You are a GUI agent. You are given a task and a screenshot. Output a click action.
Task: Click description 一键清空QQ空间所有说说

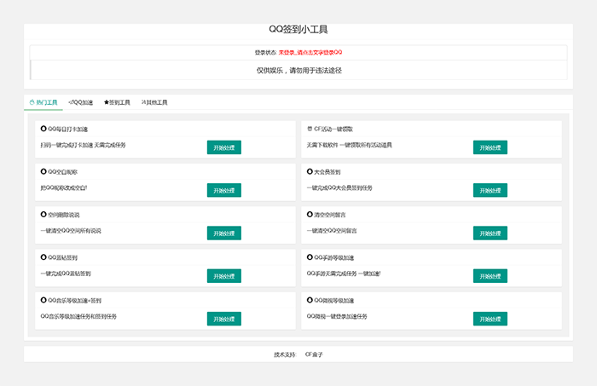[x=71, y=231]
